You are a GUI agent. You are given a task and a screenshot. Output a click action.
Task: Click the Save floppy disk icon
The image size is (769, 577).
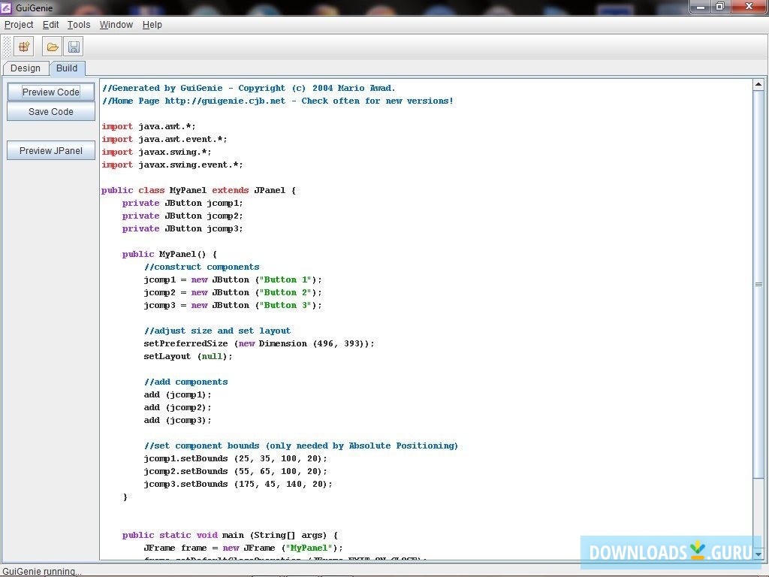point(74,47)
